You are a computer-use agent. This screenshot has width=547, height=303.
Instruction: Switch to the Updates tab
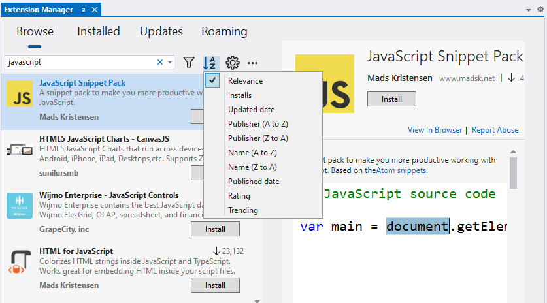161,32
